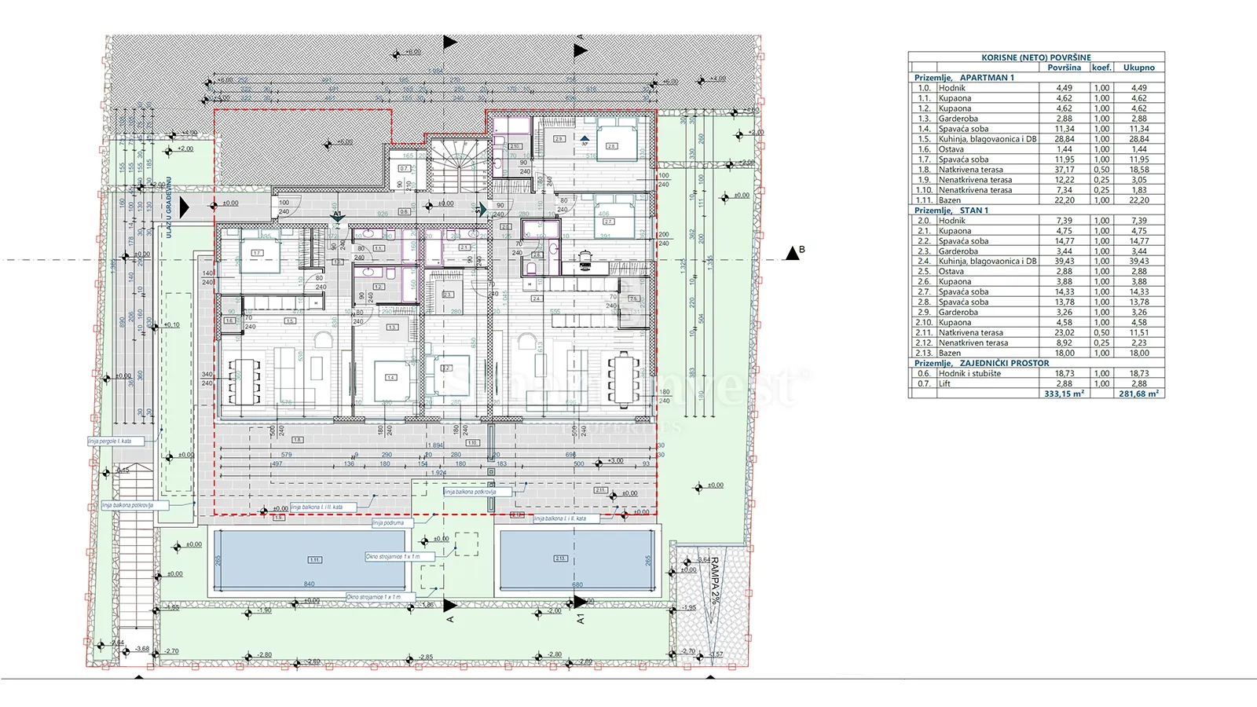Click 'Garderoba' in row 2.3.
1257x707 pixels.
(x=958, y=251)
